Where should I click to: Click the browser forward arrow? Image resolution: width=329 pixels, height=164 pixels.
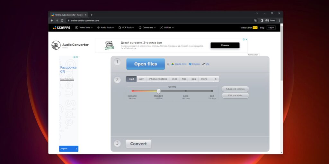click(57, 20)
